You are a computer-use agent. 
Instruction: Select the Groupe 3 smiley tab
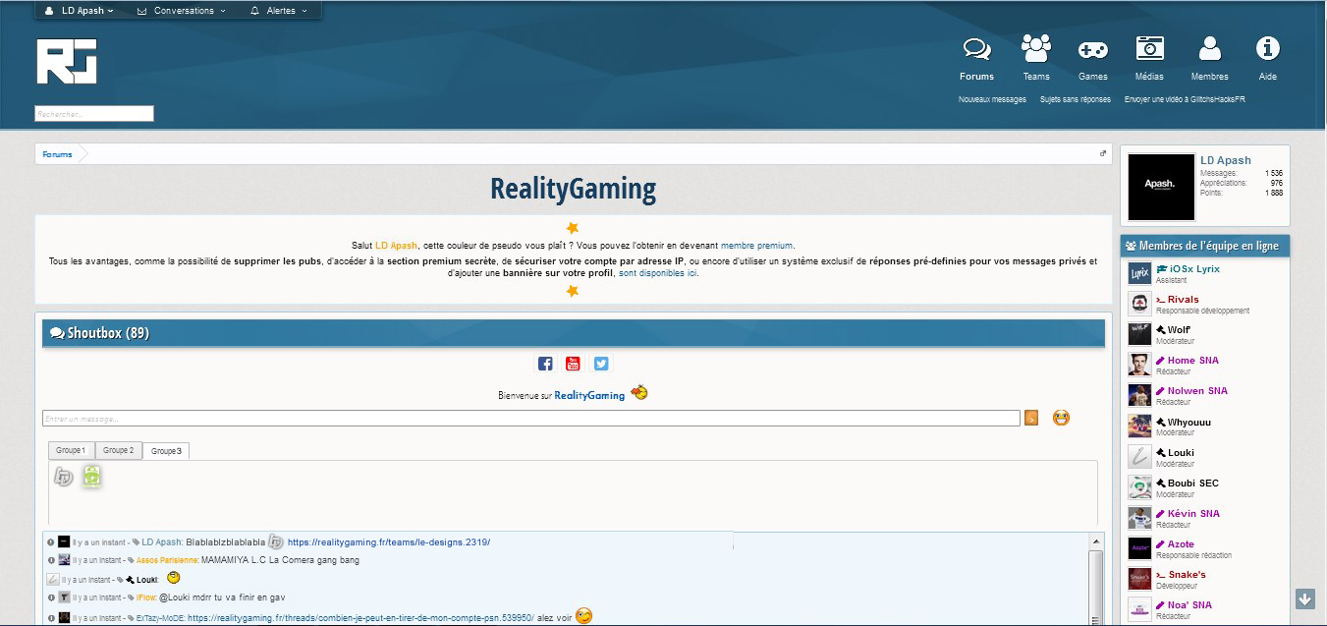[x=166, y=451]
